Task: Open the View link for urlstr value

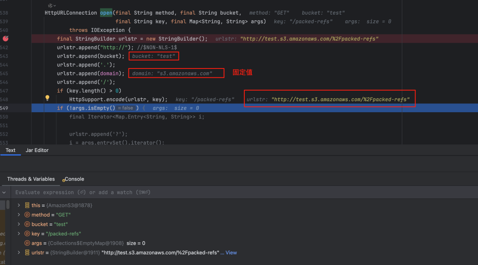Action: point(231,253)
